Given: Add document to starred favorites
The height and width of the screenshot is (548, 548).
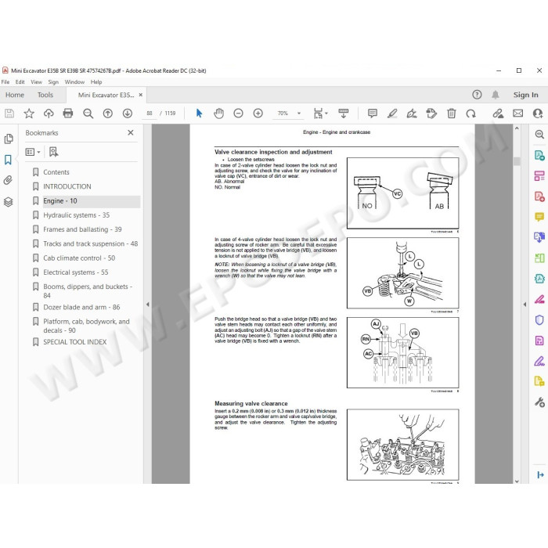Looking at the screenshot, I should (29, 114).
